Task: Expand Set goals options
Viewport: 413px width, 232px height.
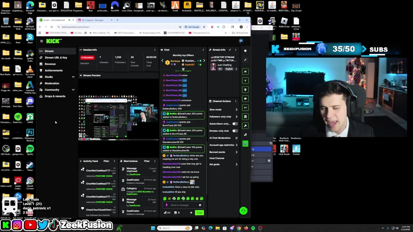Action: 237,164
